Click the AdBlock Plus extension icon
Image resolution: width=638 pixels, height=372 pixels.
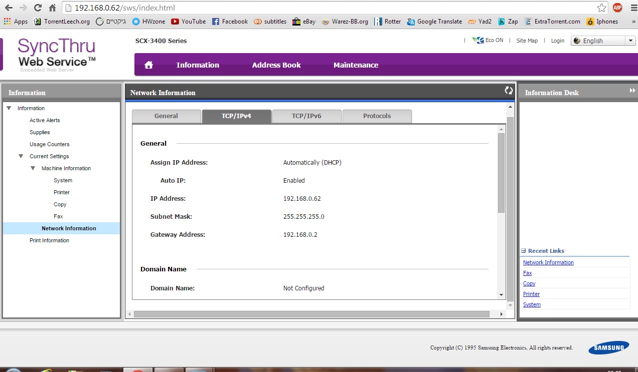[617, 8]
